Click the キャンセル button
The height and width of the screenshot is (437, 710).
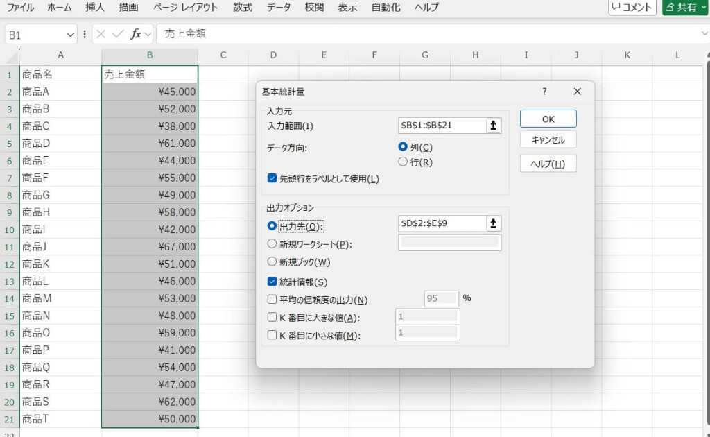click(548, 139)
